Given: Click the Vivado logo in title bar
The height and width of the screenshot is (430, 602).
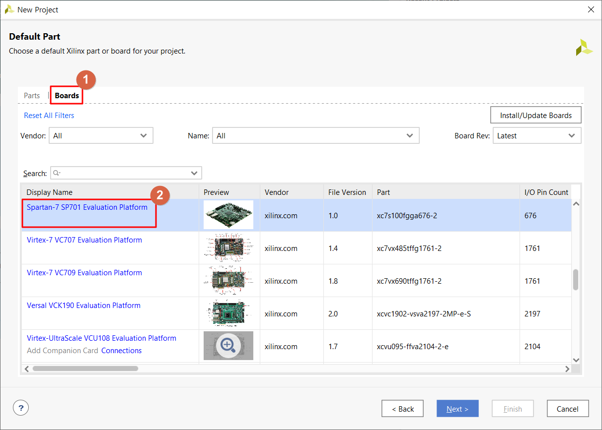Looking at the screenshot, I should tap(9, 9).
